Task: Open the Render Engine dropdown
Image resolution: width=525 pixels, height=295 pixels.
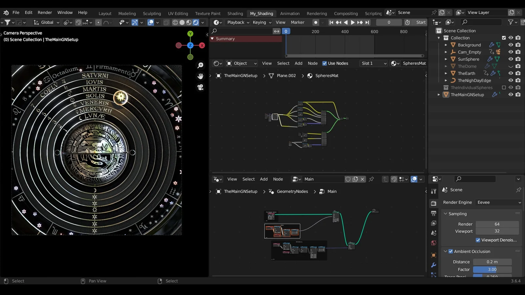Action: [498, 203]
